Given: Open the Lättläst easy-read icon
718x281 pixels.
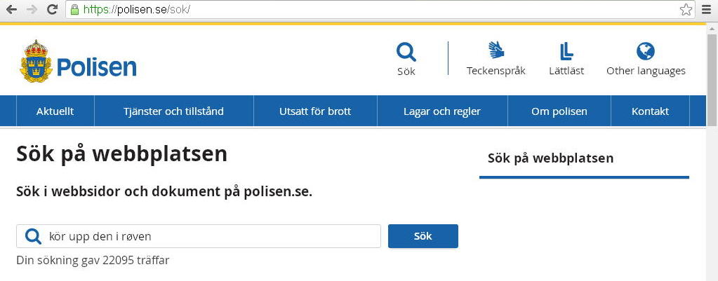Looking at the screenshot, I should (566, 51).
